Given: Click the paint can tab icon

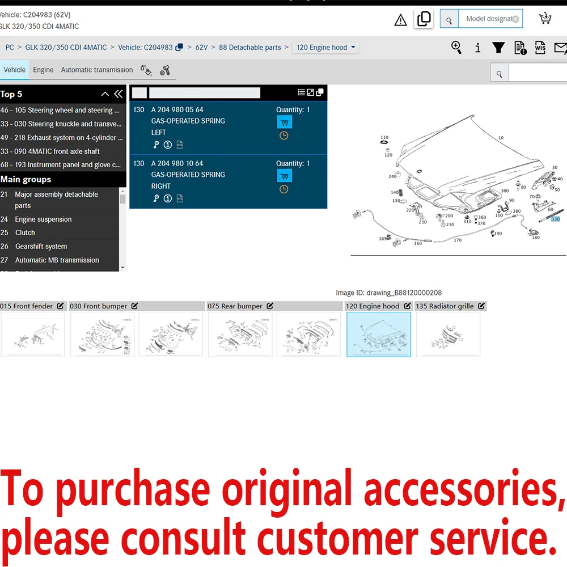Looking at the screenshot, I should click(146, 70).
